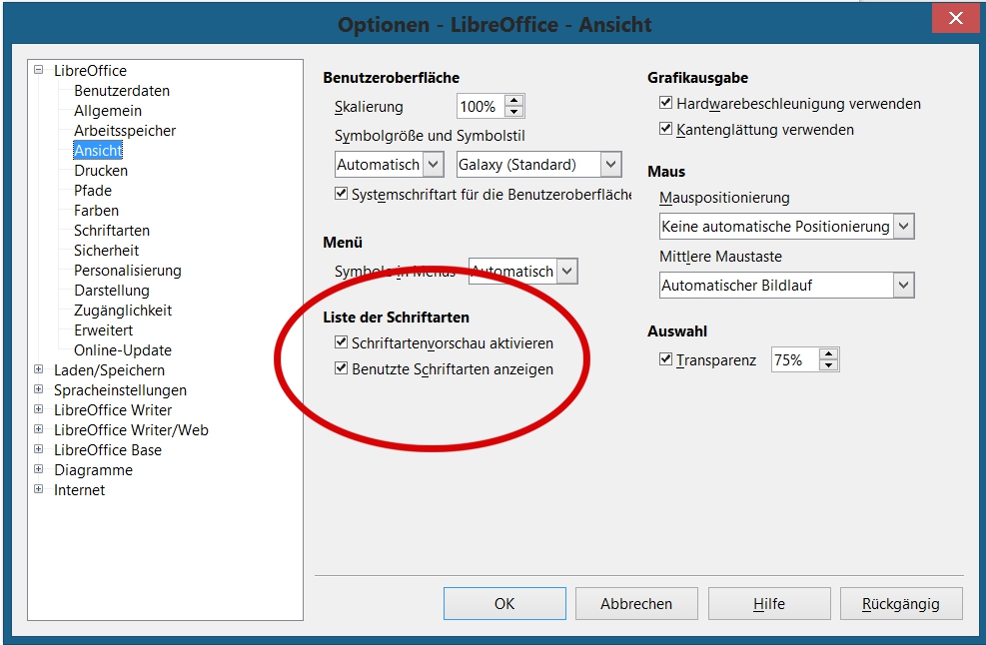
Task: Expand the LibreOffice Writer node
Action: 39,409
